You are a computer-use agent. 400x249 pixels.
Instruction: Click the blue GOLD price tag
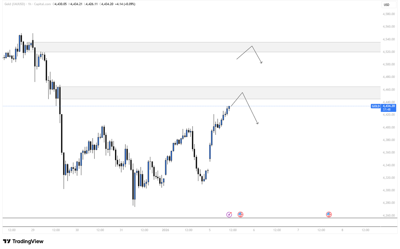coord(375,106)
